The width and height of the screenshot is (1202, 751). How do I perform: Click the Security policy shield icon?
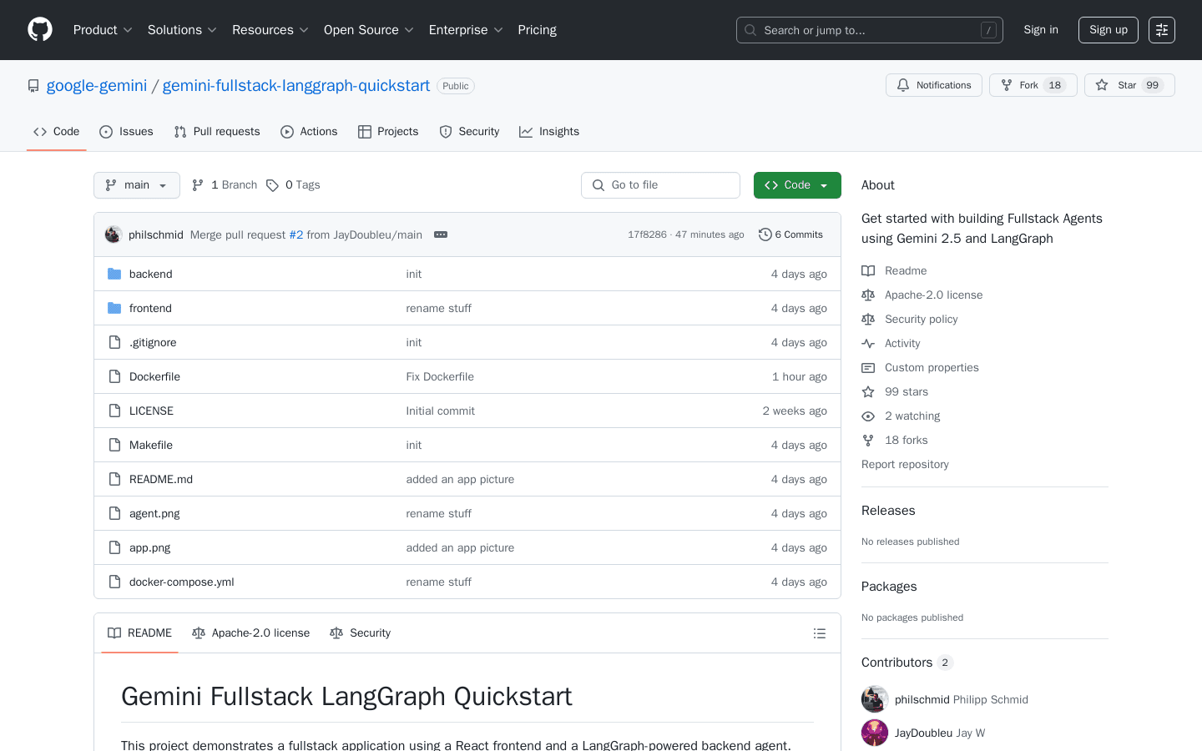(x=867, y=319)
